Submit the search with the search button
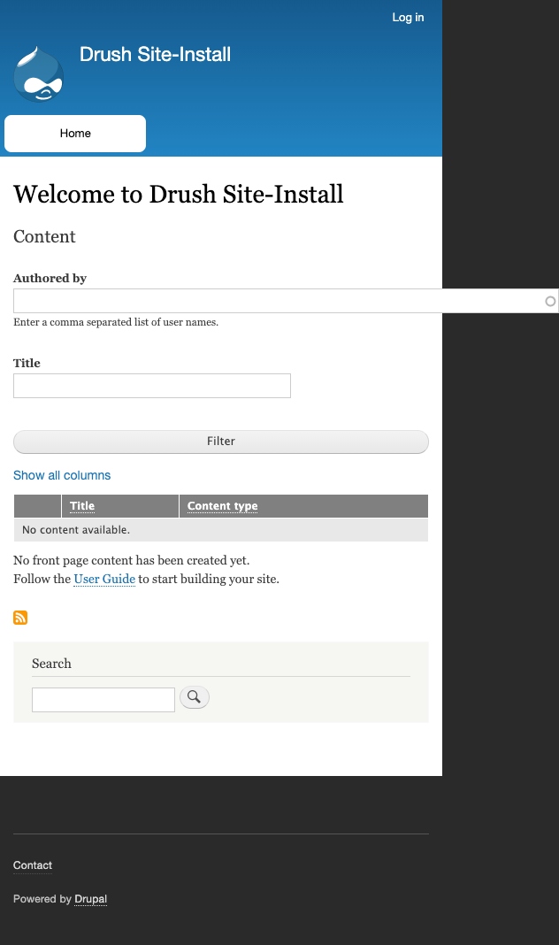 194,697
